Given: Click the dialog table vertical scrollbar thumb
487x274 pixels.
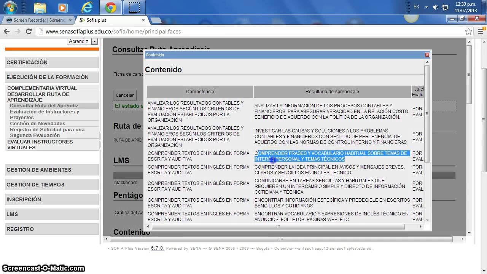Looking at the screenshot, I should point(427,114).
